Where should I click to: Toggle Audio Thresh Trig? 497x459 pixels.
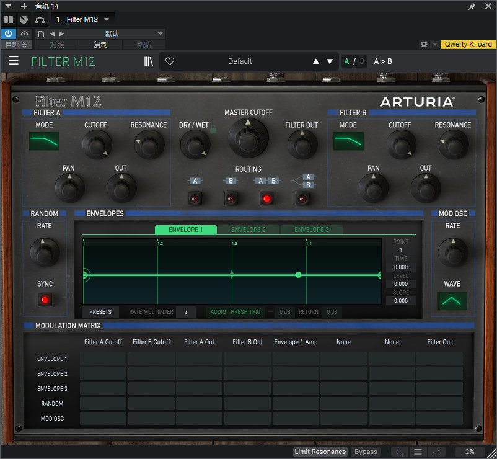click(235, 312)
